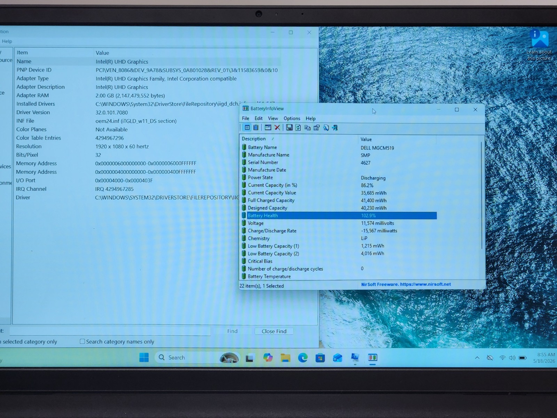Select the Adapter RAM row in System Information
Screen dimensions: 557x418
148,95
